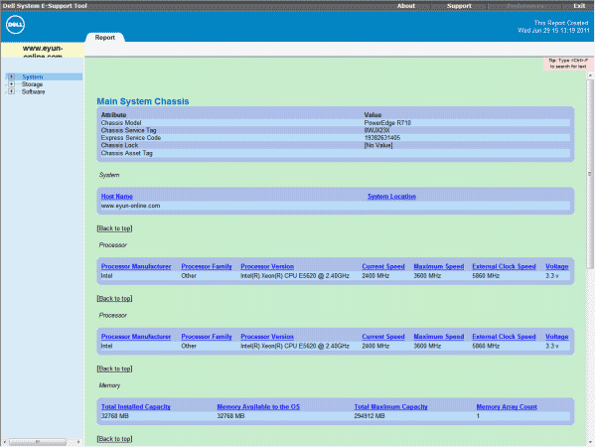Expand the System tree node

click(x=11, y=76)
